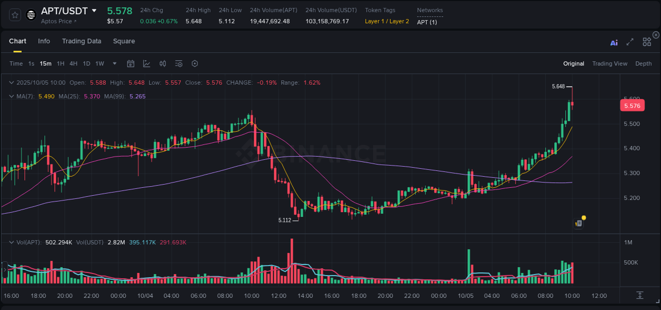Screen dimensions: 661x310
Task: Open the Info tab
Action: tap(44, 41)
